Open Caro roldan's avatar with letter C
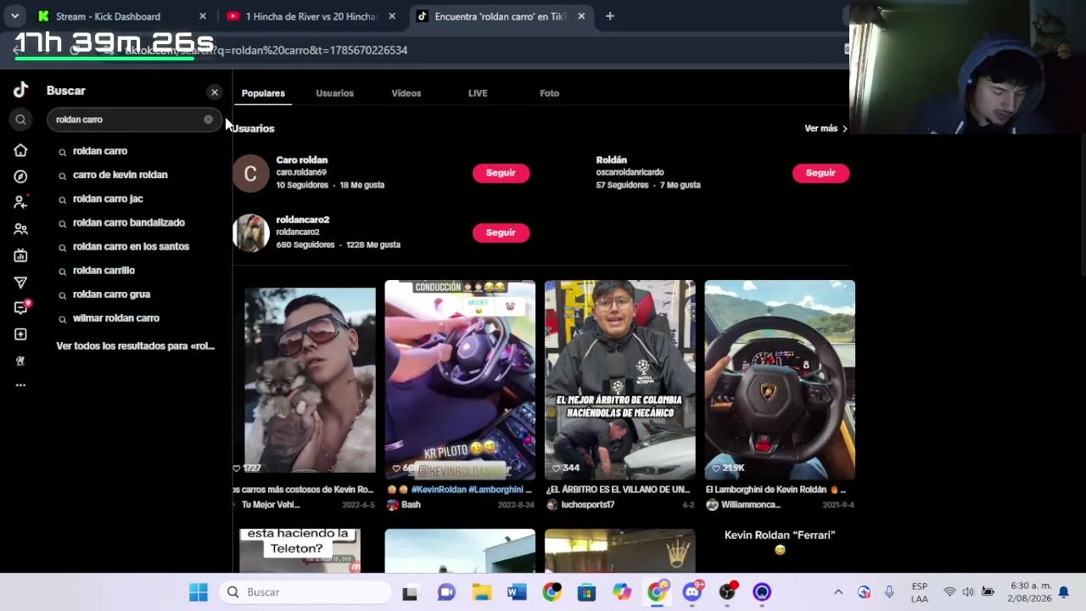This screenshot has height=611, width=1086. pos(250,173)
